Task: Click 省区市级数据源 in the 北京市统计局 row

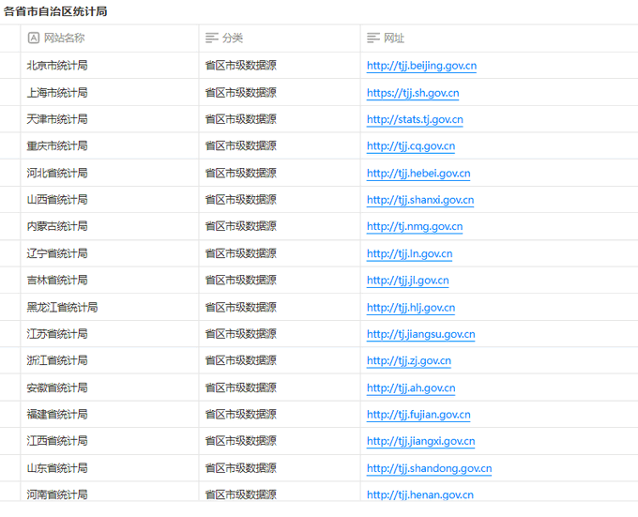Action: click(x=241, y=66)
